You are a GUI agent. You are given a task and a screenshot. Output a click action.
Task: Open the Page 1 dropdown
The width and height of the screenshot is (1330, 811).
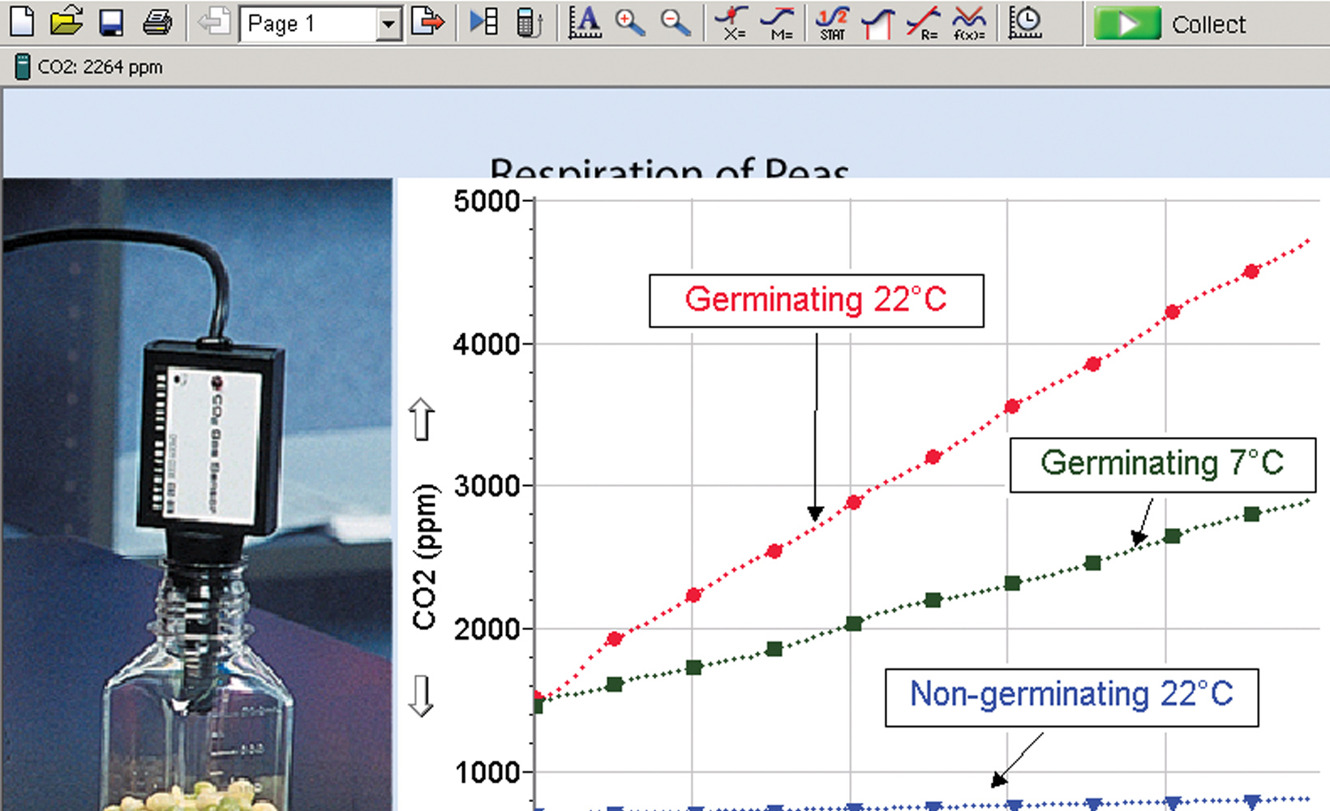point(389,24)
